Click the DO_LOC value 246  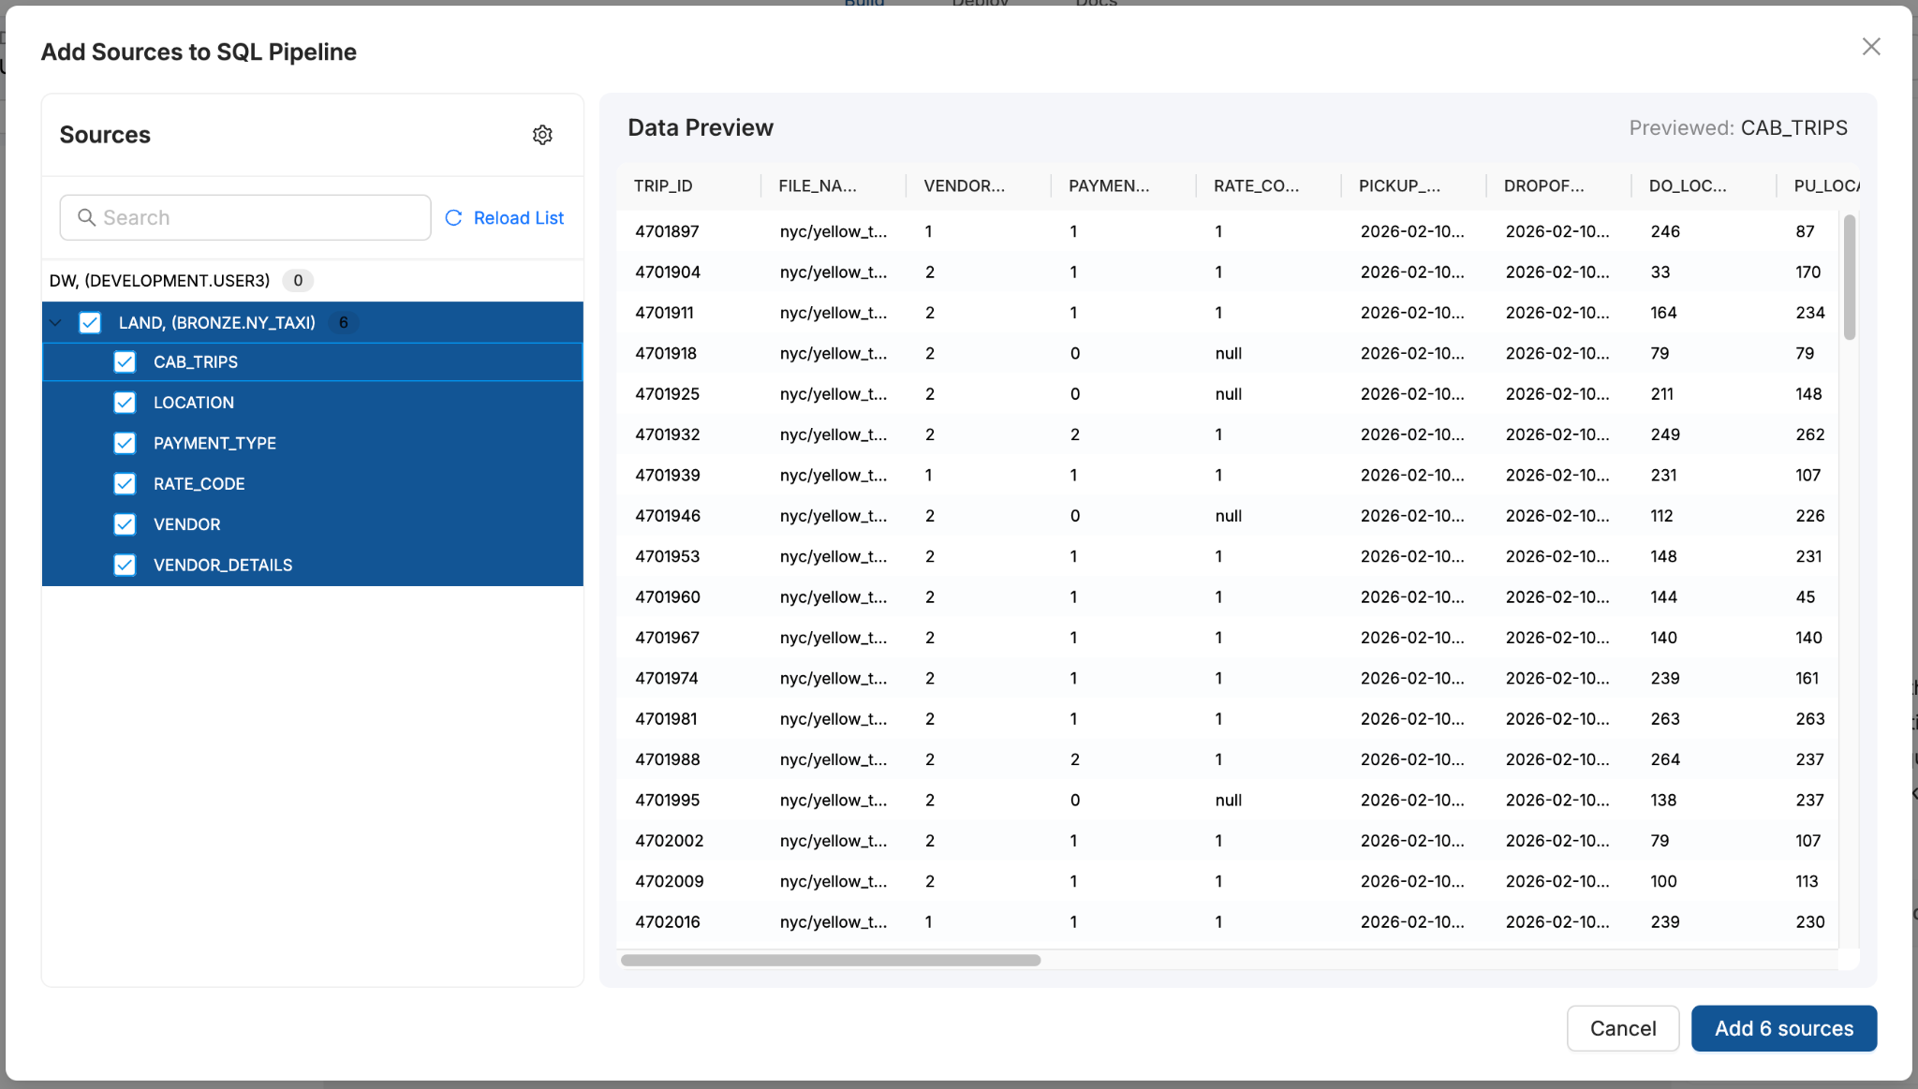pos(1664,231)
